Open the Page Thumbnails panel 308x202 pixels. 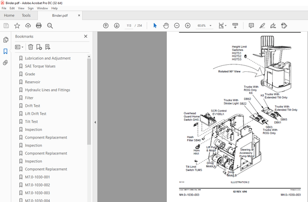coord(5,40)
